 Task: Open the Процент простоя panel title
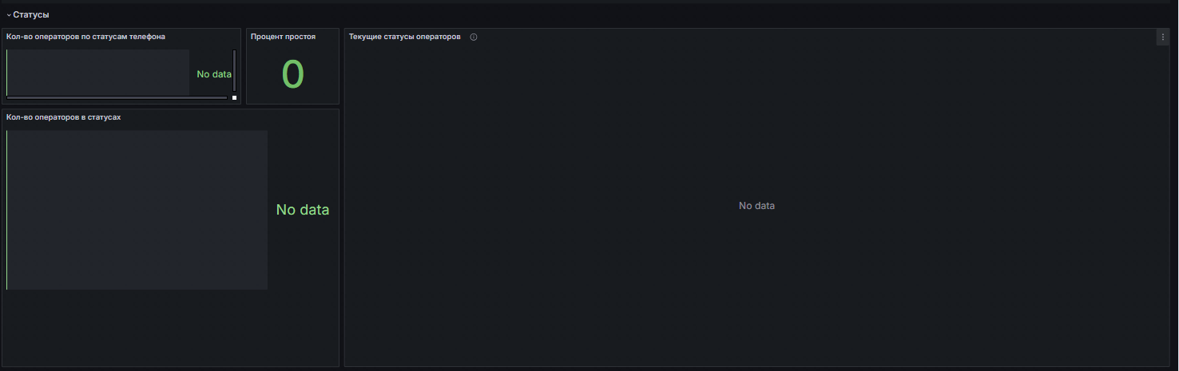coord(283,37)
